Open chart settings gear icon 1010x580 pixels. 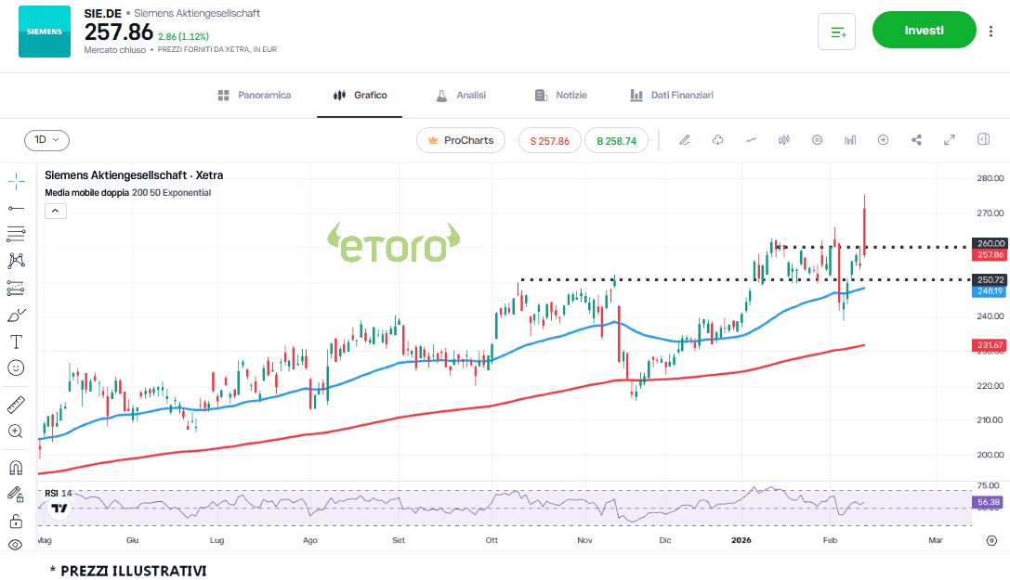817,140
